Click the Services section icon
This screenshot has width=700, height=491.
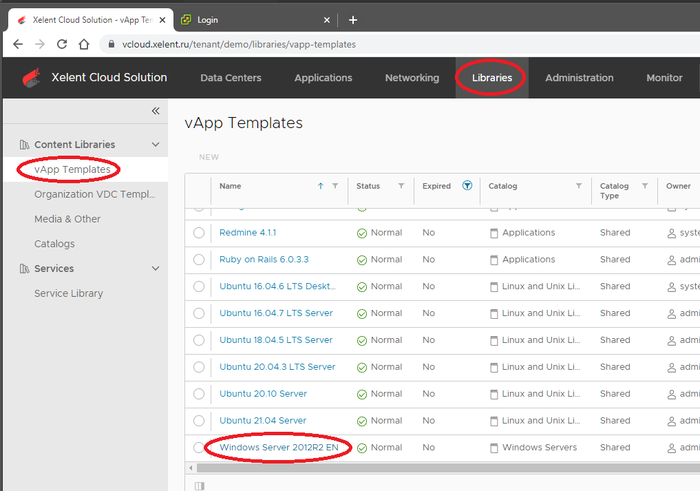pos(25,269)
